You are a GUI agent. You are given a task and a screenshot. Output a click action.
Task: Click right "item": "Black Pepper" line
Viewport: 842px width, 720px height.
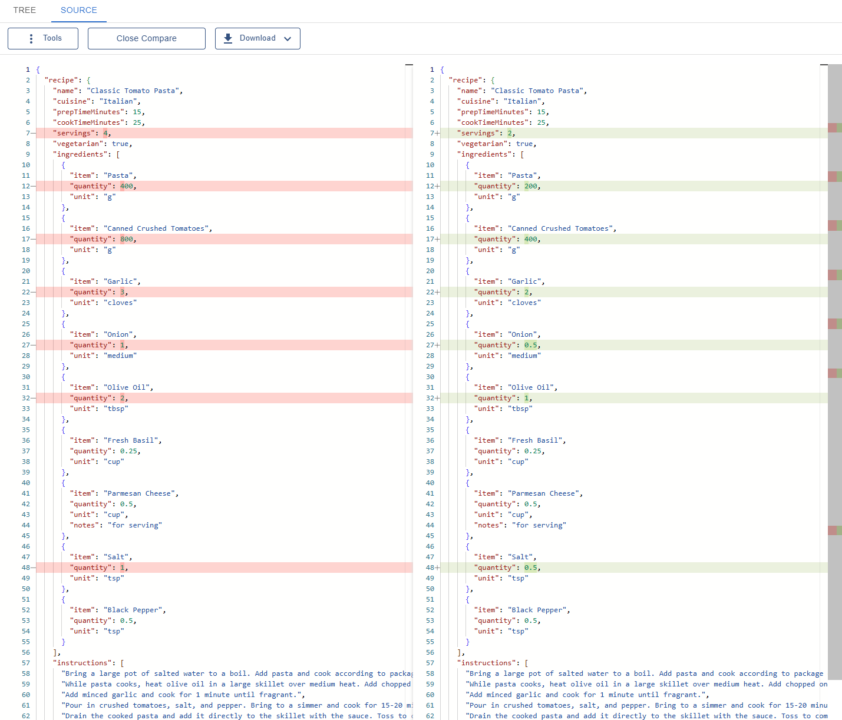[522, 610]
